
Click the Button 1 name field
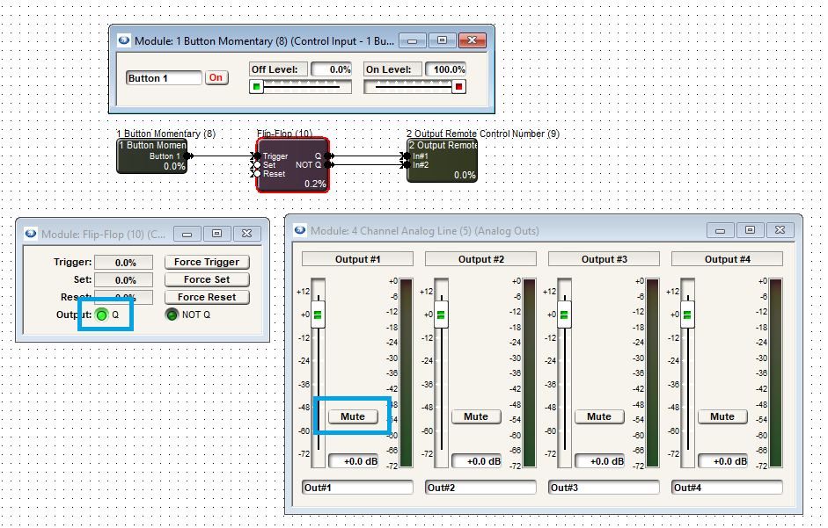164,78
